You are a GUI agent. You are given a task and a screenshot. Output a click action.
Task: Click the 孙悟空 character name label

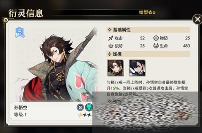click(20, 108)
